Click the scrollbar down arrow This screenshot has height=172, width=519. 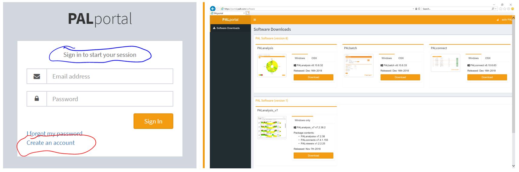(x=513, y=166)
